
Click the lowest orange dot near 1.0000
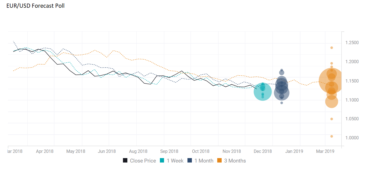[332, 136]
